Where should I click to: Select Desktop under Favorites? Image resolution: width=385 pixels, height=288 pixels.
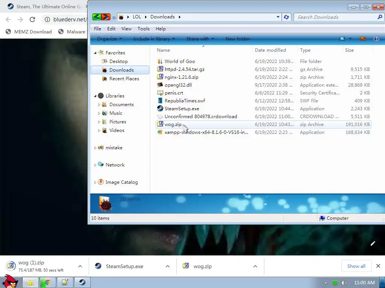[118, 61]
